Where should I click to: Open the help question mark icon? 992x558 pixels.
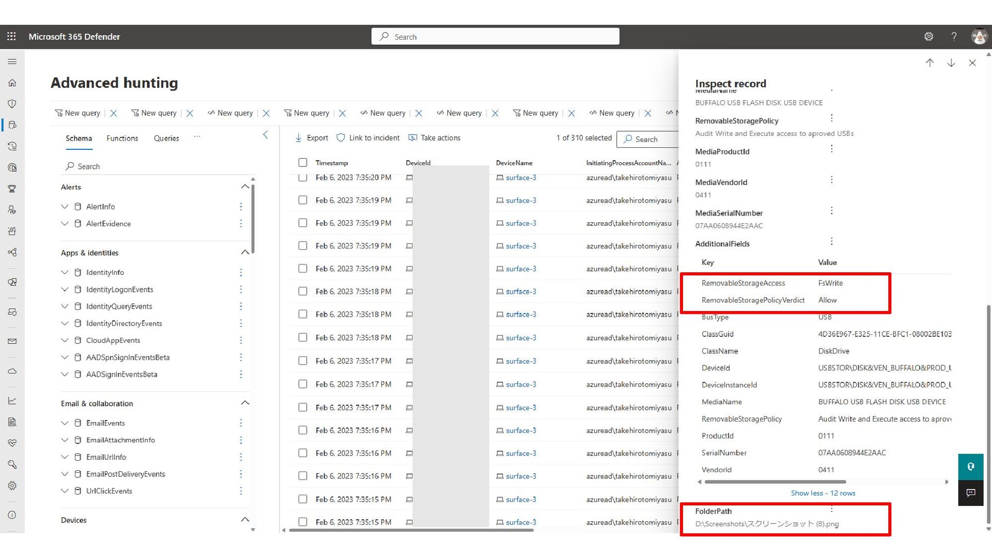[954, 37]
